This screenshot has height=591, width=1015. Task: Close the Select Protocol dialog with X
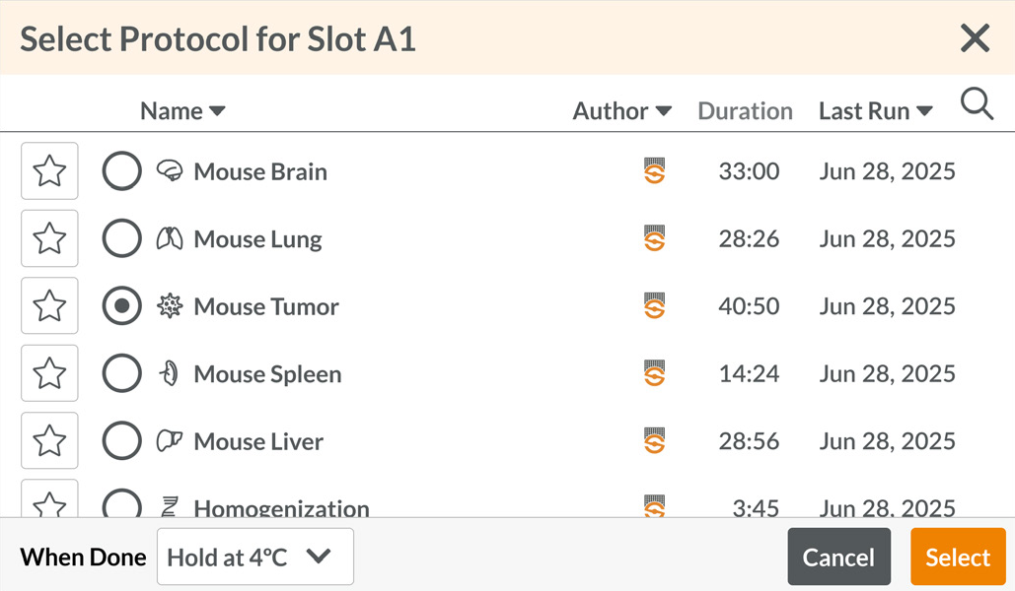tap(975, 38)
